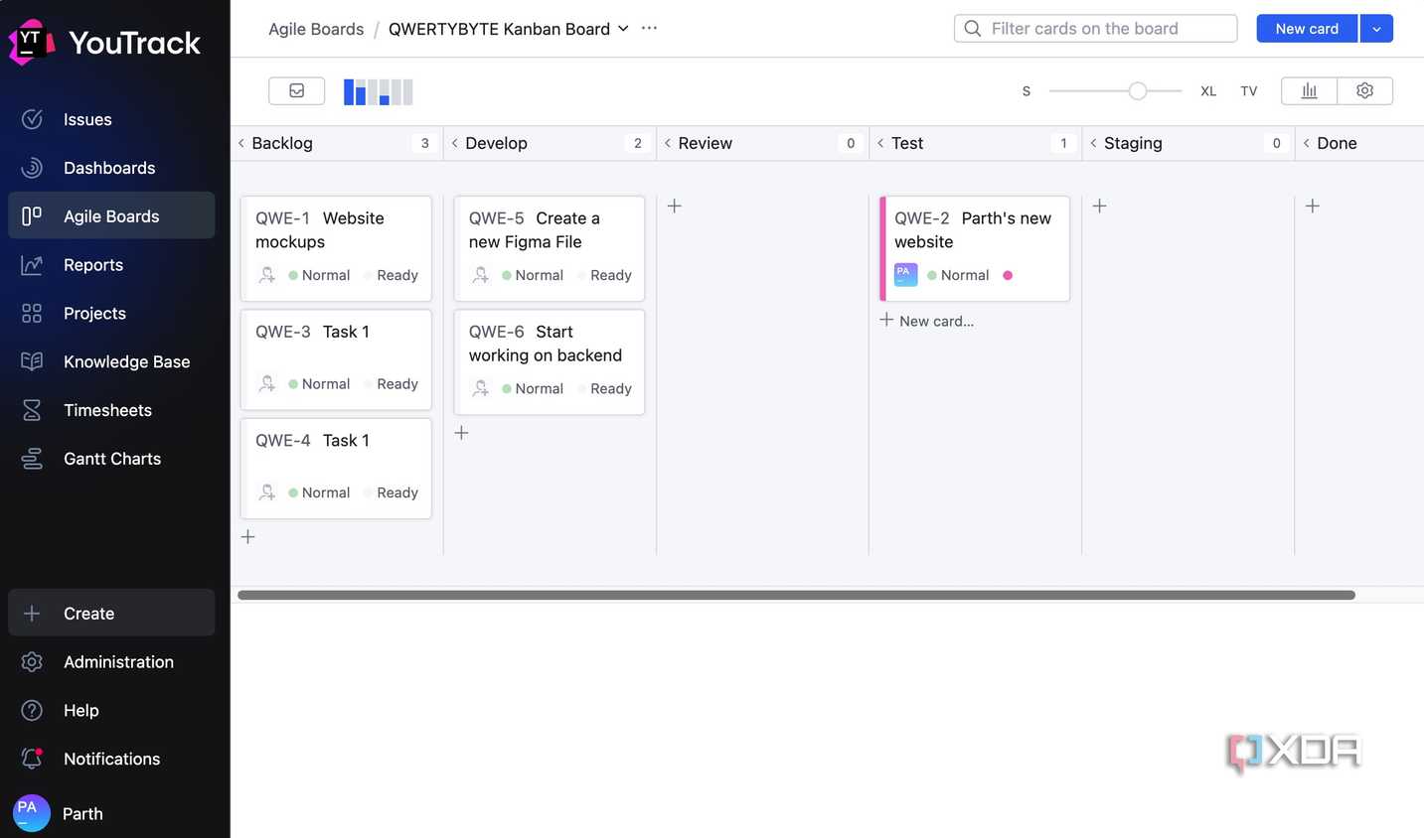Focus the Filter cards on the board field
Image resolution: width=1424 pixels, height=838 pixels.
point(1095,29)
